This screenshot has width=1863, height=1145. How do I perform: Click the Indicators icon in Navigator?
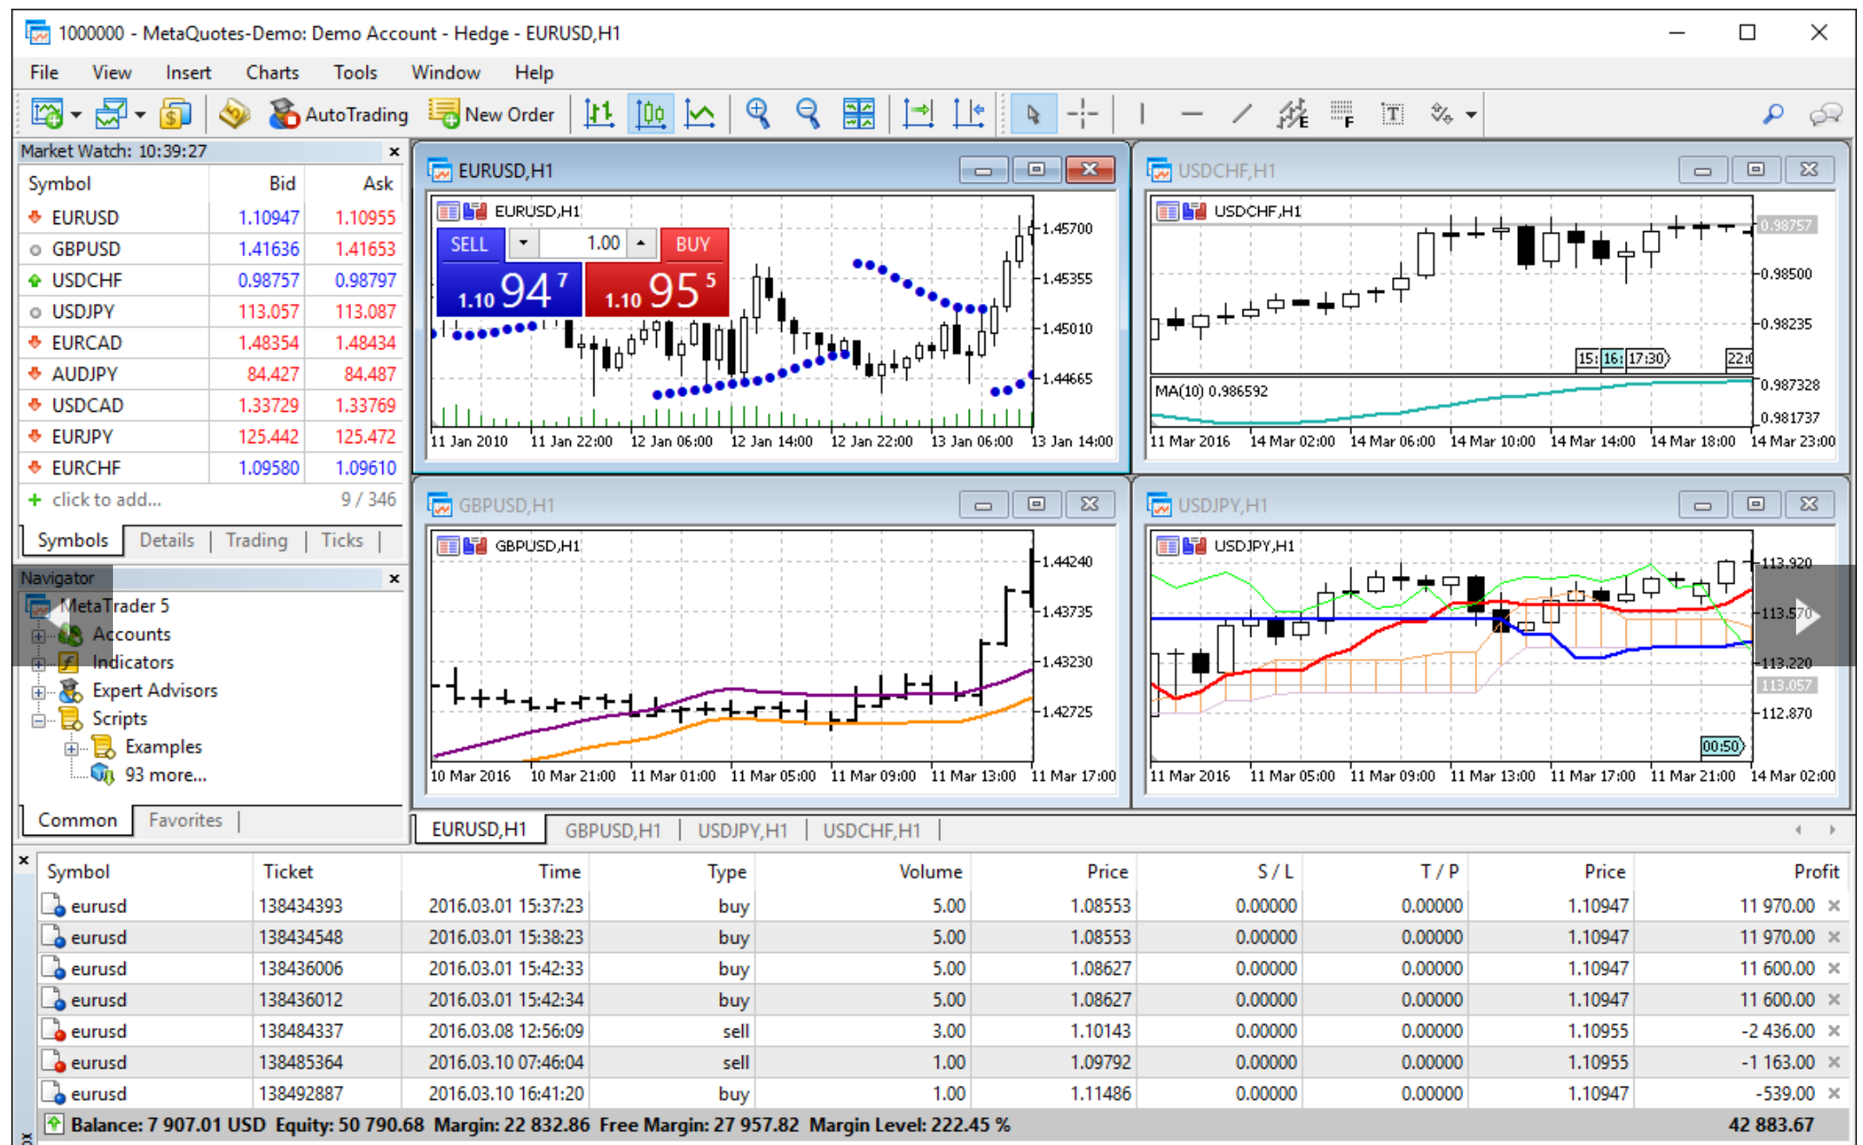tap(70, 663)
